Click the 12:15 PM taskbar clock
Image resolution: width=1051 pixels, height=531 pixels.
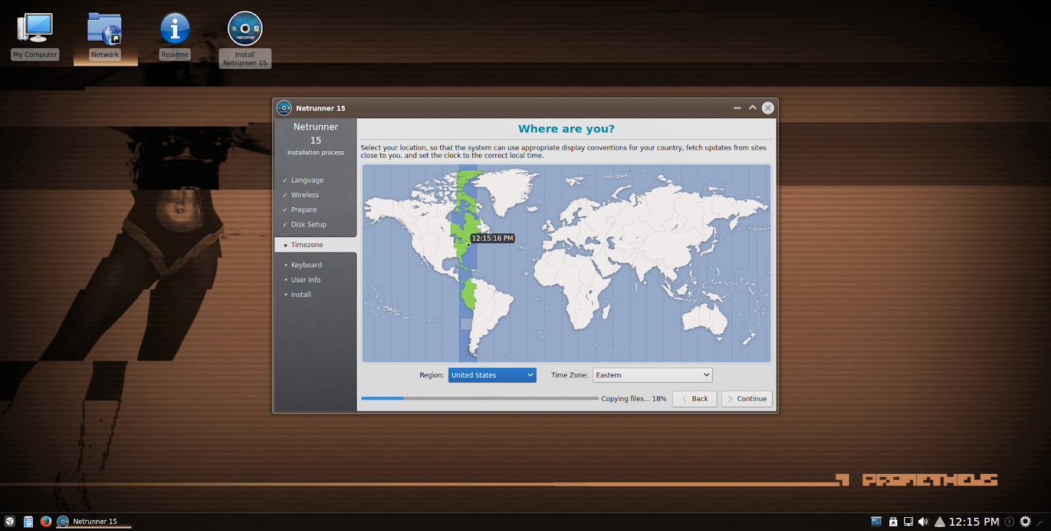point(974,521)
